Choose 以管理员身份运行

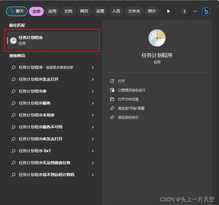[x=132, y=90]
